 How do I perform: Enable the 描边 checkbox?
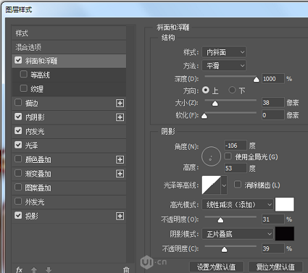[x=18, y=103]
